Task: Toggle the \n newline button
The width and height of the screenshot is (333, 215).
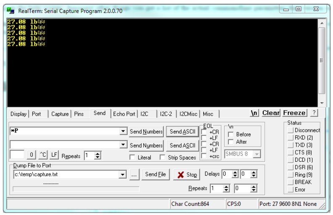Action: coord(254,113)
